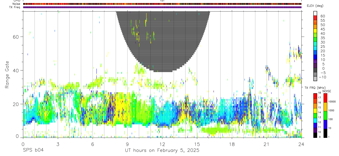Viewport: 339px width, 156px height.
Task: Select green swatch between 30 and 35 in ELEV scale
Action: point(315,40)
